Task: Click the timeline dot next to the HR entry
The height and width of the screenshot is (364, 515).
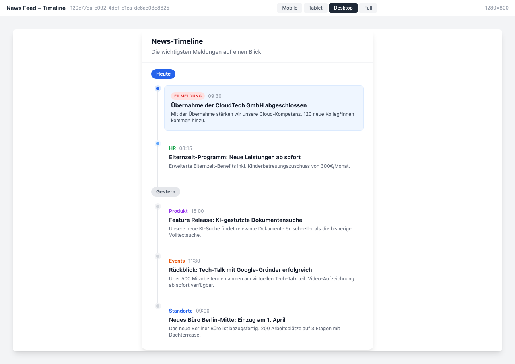Action: pyautogui.click(x=157, y=143)
